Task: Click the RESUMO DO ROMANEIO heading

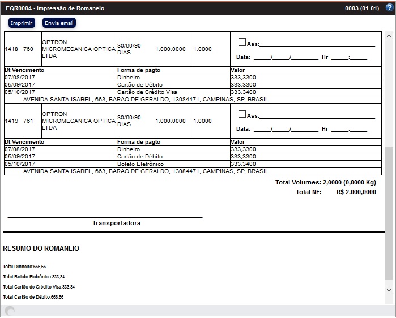Action: point(41,248)
